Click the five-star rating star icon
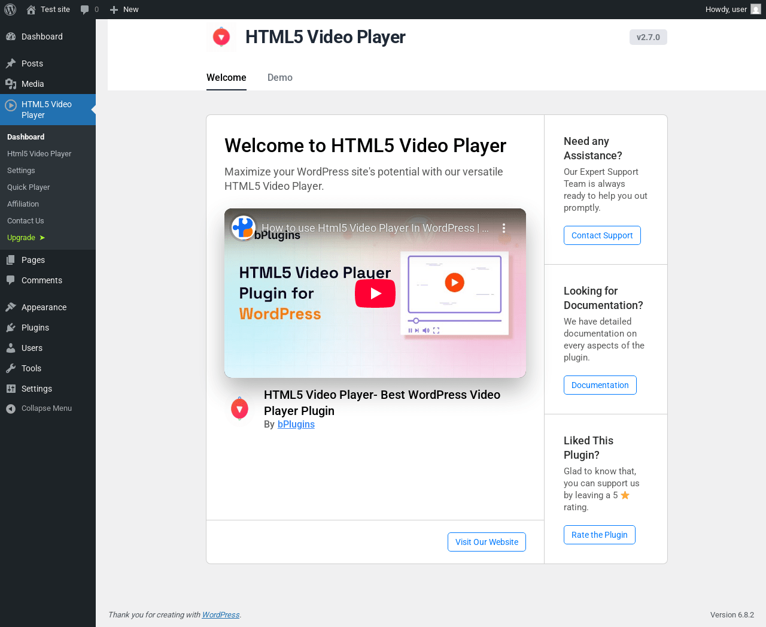Screen dimensions: 766x627 (x=625, y=495)
